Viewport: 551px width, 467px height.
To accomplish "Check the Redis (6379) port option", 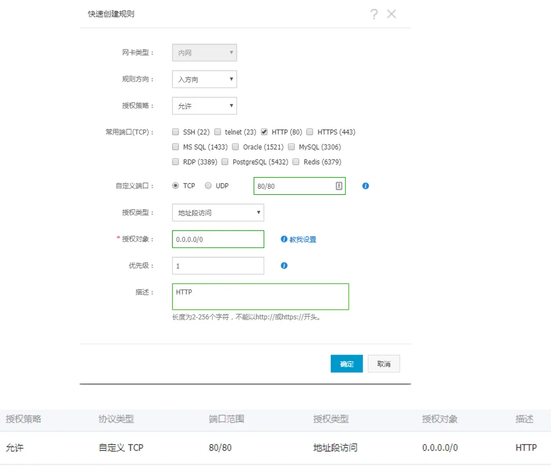I will pyautogui.click(x=296, y=162).
